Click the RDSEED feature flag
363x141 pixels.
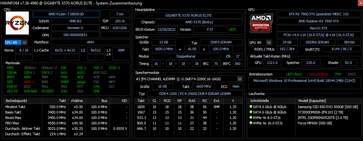coord(48,91)
